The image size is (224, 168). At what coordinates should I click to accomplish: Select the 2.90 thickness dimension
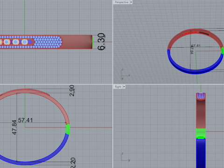click(x=72, y=91)
